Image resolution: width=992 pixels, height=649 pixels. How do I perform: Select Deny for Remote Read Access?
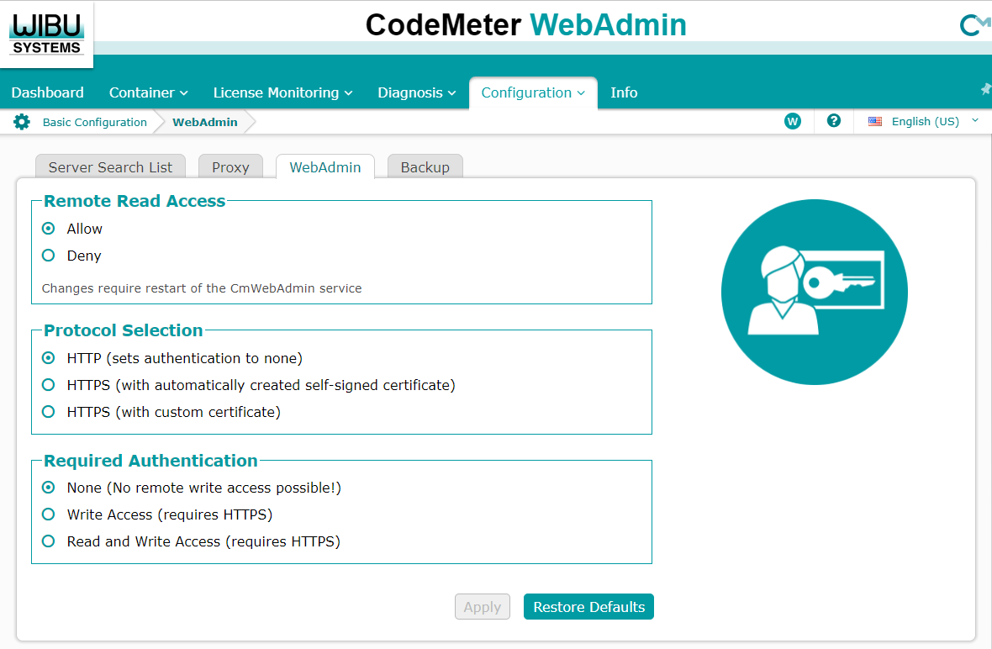click(x=49, y=256)
